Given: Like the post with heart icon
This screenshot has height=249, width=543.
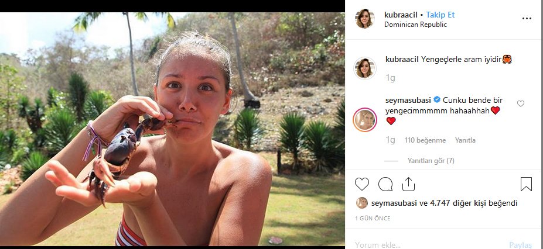Looking at the screenshot, I should pyautogui.click(x=362, y=184).
